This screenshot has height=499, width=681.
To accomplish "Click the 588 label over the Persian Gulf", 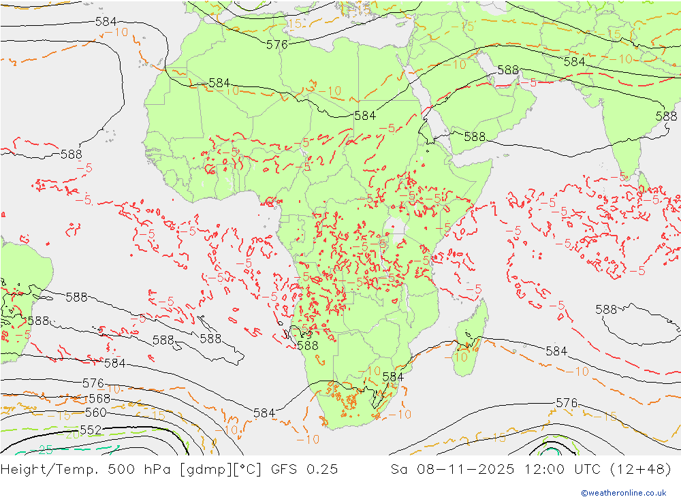I will 508,70.
